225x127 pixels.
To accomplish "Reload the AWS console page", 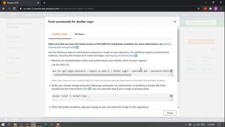I will [14, 8].
